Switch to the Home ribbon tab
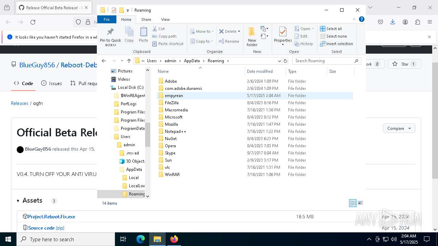 pos(126,19)
